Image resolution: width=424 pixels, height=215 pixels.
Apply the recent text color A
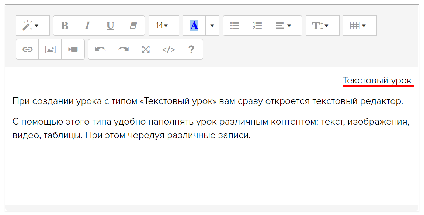pos(194,26)
